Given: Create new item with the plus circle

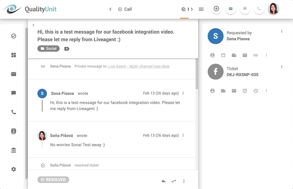Looking at the screenshot, I should (216, 9).
